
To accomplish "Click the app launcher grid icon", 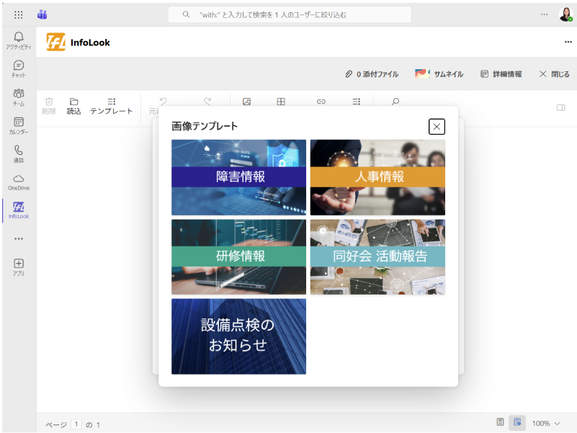I will 19,14.
